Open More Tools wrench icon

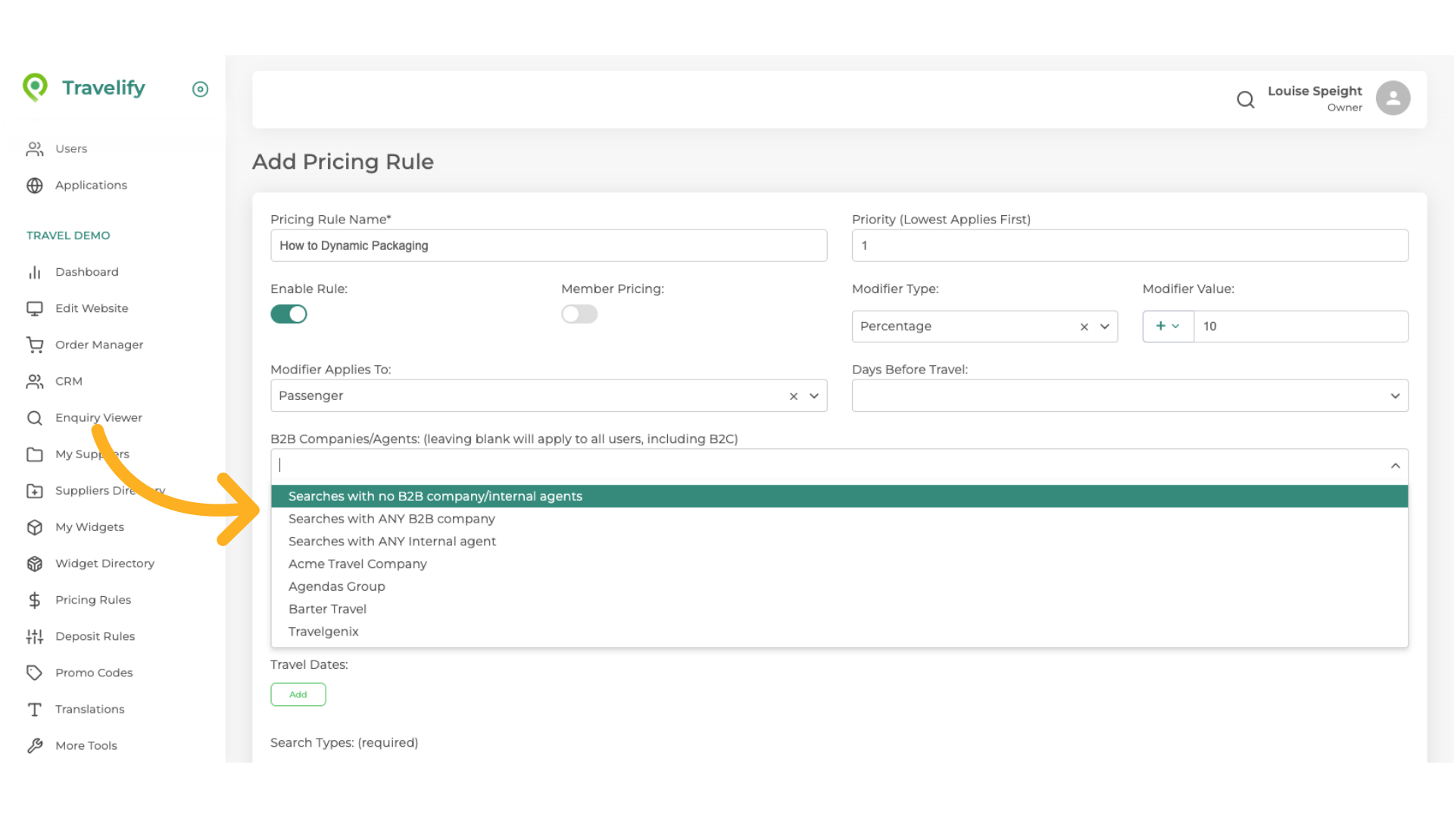(x=35, y=745)
